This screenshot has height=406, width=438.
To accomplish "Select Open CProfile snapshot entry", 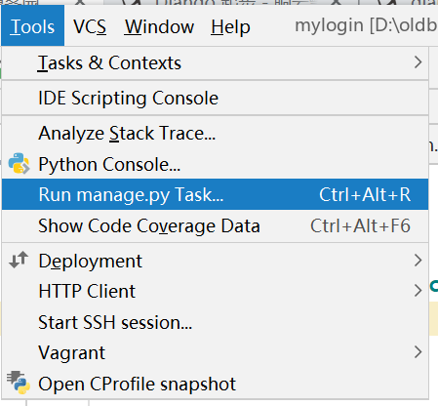I will (x=215, y=384).
